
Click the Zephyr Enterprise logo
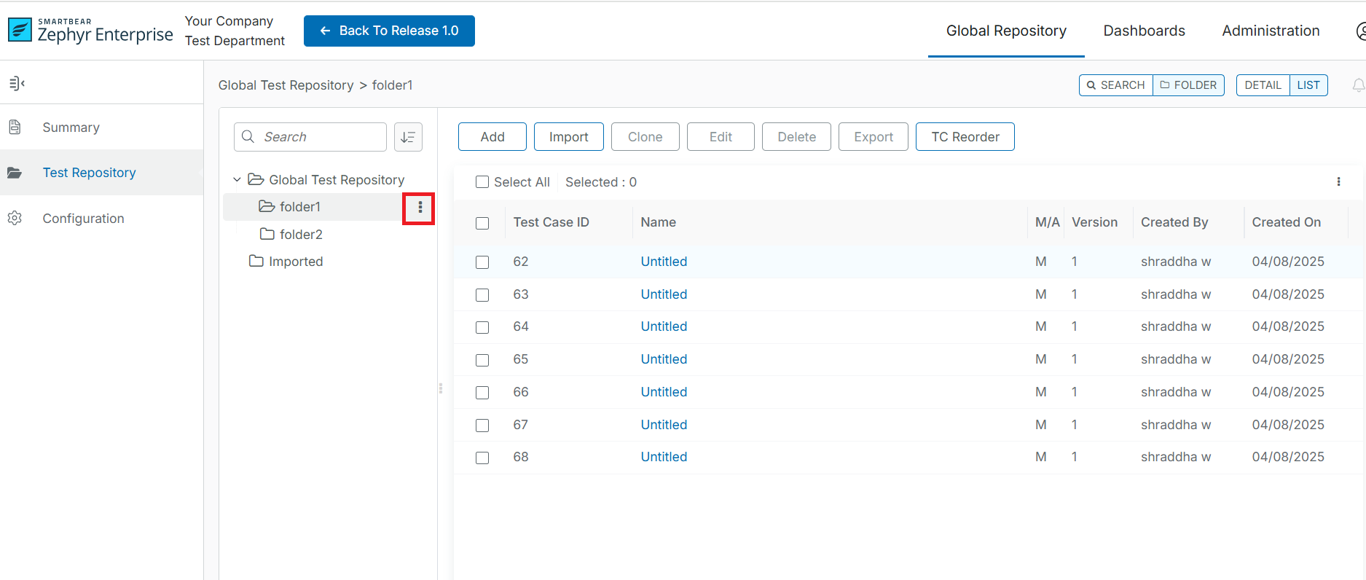point(91,31)
